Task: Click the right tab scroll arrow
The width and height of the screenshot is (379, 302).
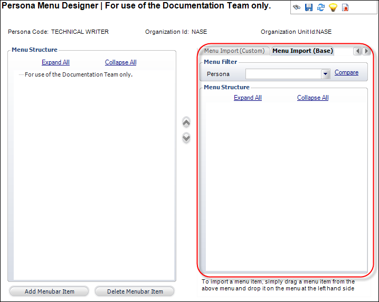Action: pos(366,51)
